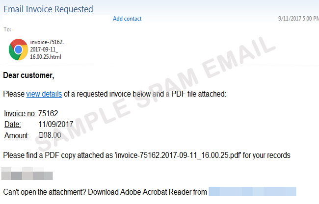Open the view details hyperlink
This screenshot has height=204, width=319.
tap(44, 94)
